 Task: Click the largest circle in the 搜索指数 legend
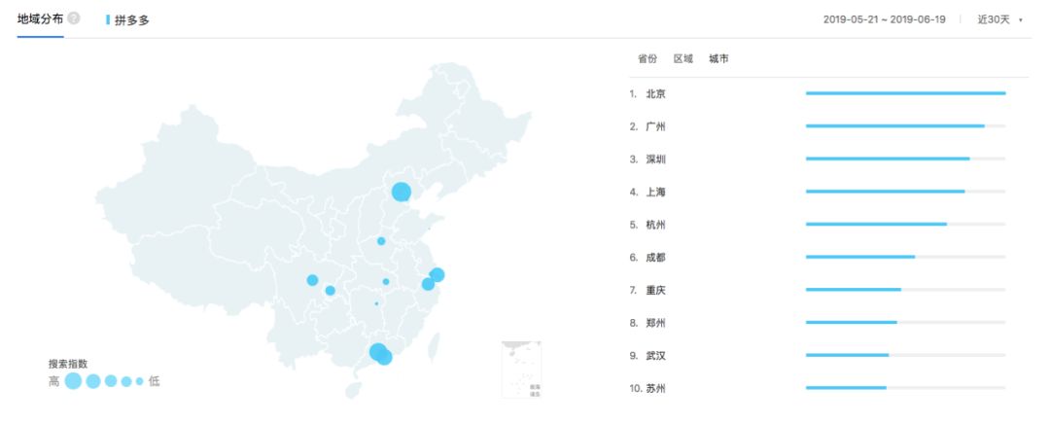tap(74, 381)
